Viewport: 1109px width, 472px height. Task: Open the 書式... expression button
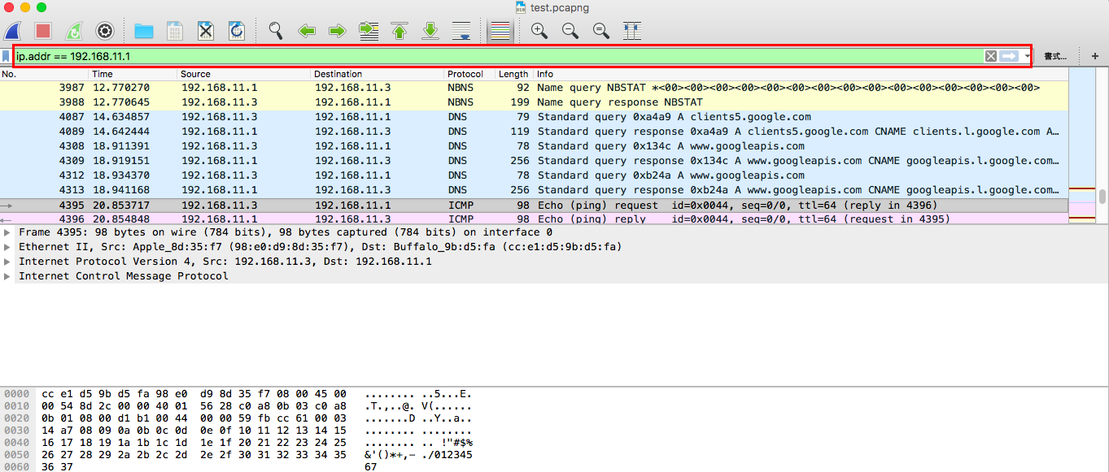click(x=1055, y=56)
